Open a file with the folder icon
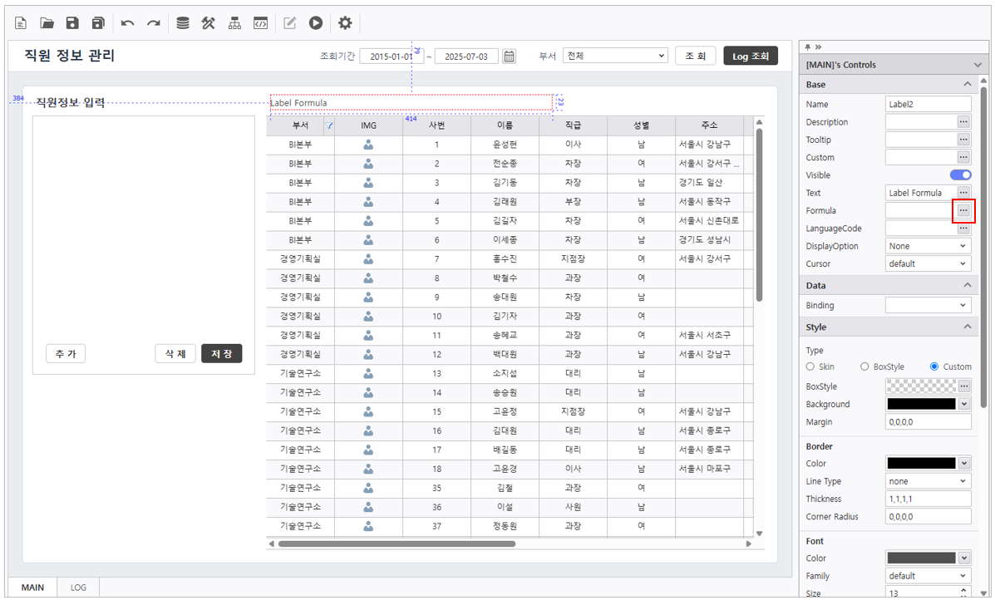 coord(47,23)
